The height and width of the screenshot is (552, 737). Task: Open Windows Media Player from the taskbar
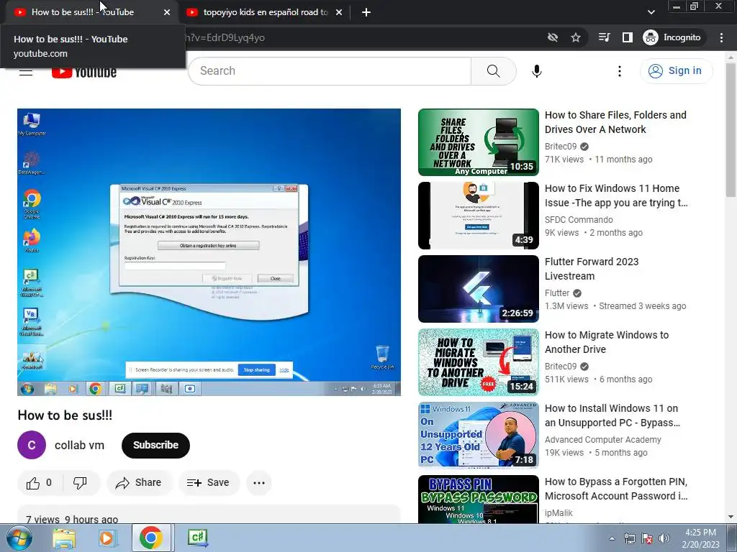107,538
